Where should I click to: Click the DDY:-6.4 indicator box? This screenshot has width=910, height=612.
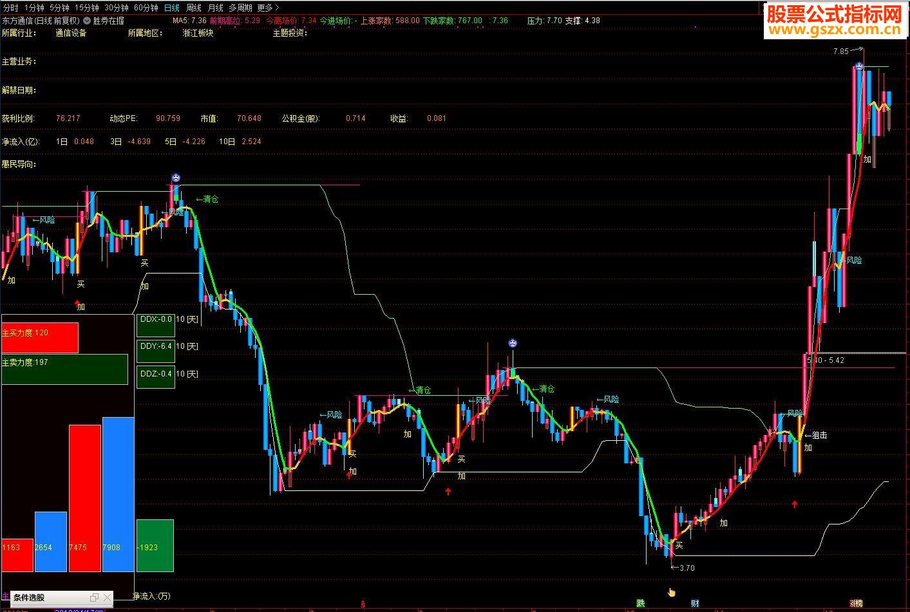(x=156, y=352)
